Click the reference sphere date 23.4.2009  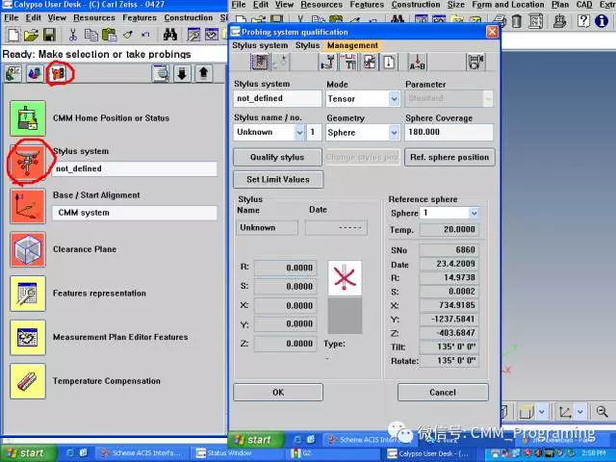pos(449,264)
